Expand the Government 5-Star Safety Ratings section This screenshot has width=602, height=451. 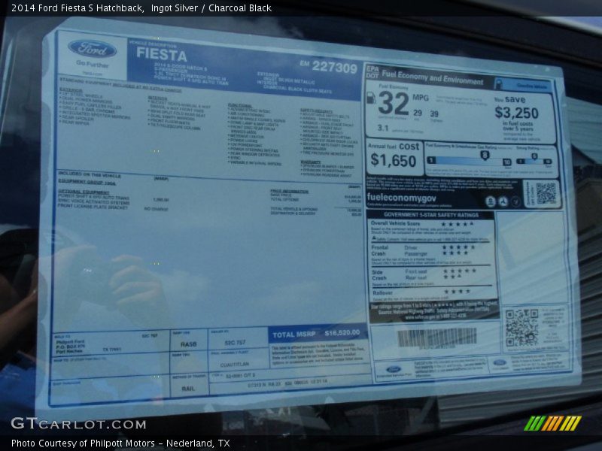pos(432,215)
